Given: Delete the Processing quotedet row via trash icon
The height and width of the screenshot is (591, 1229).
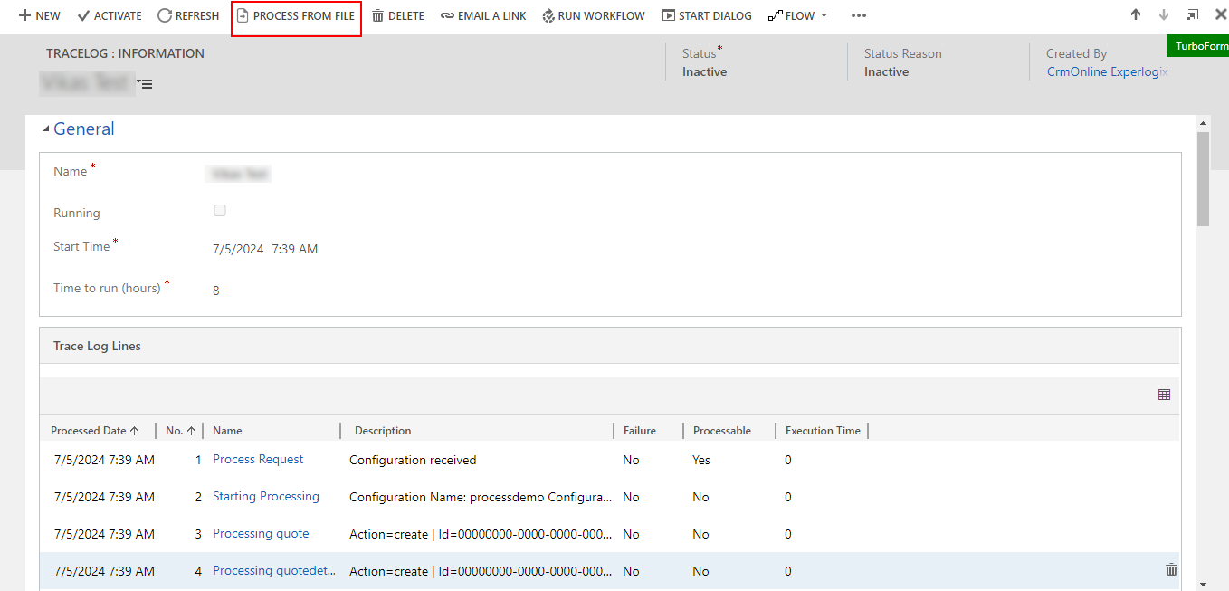Looking at the screenshot, I should click(x=1171, y=569).
